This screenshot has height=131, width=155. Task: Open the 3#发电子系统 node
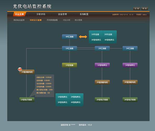130,100
